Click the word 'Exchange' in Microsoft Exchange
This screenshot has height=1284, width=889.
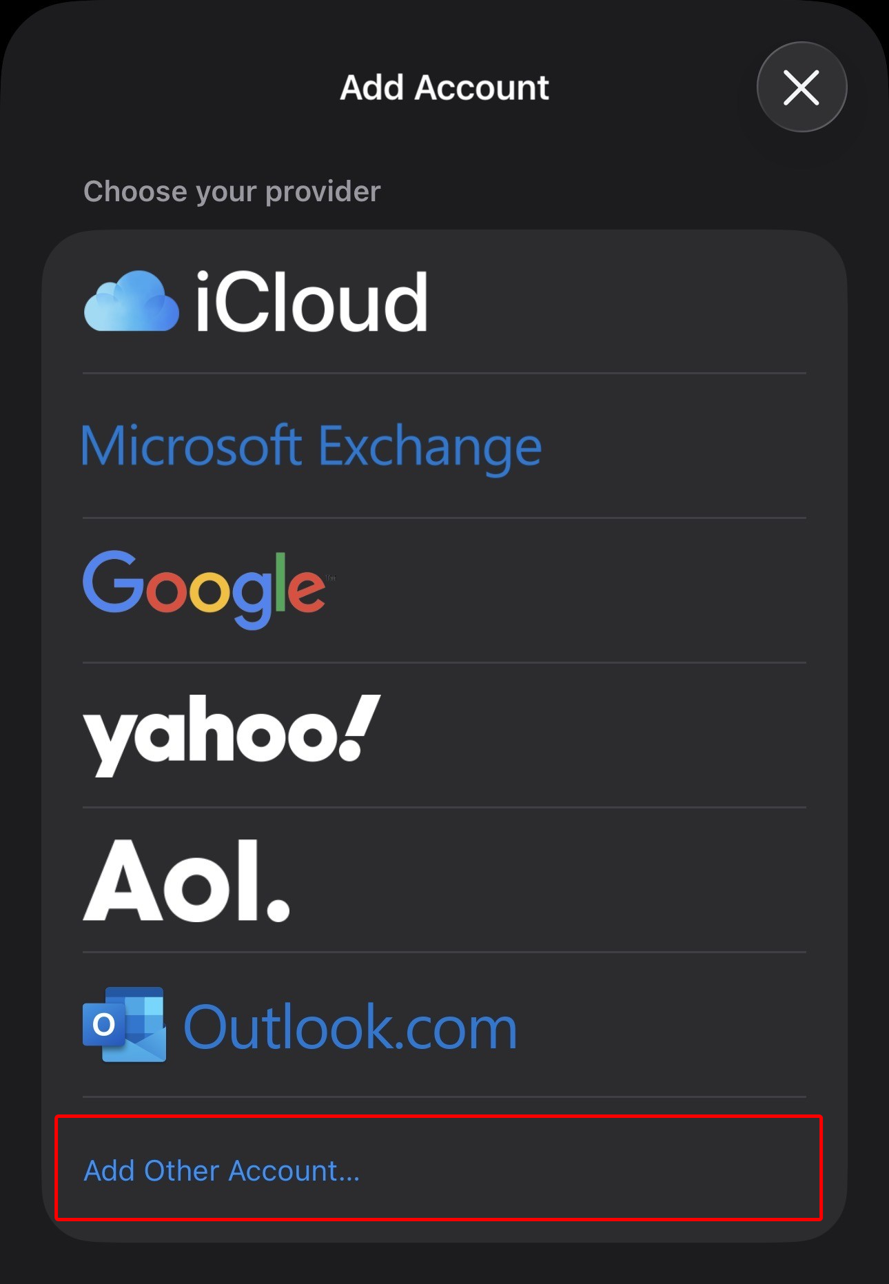[430, 448]
